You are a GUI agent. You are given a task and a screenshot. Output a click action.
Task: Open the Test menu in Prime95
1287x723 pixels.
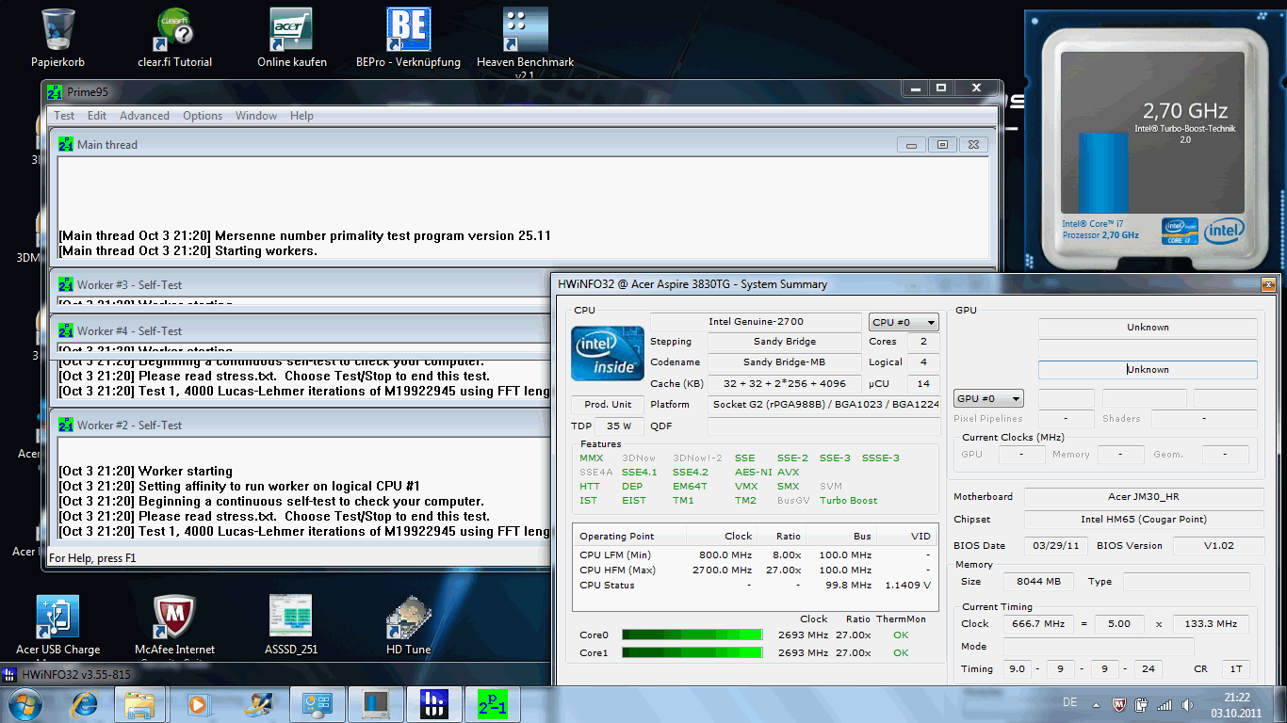64,116
